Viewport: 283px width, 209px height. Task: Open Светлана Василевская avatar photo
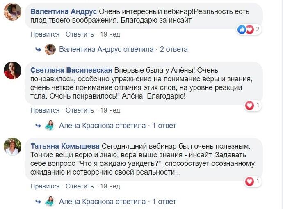pyautogui.click(x=12, y=70)
